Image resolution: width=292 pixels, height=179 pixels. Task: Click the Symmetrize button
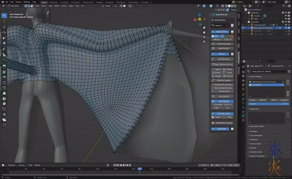click(x=222, y=96)
